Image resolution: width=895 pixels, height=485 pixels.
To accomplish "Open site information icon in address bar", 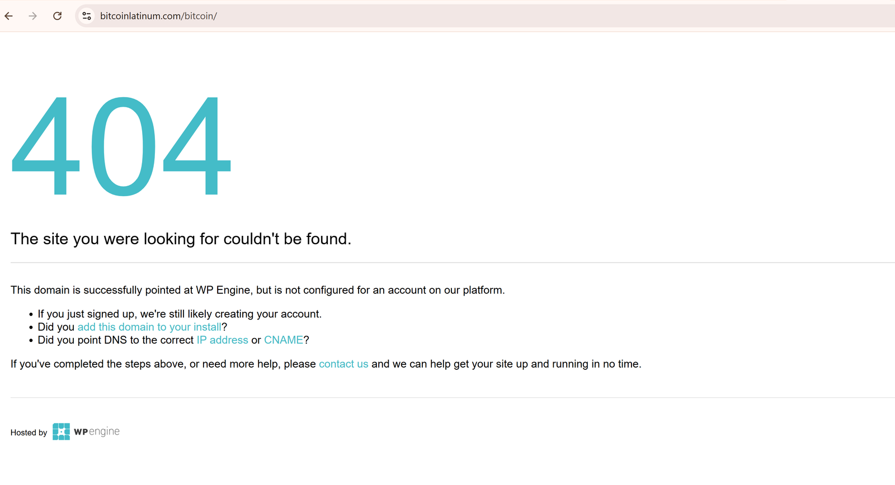I will (87, 16).
